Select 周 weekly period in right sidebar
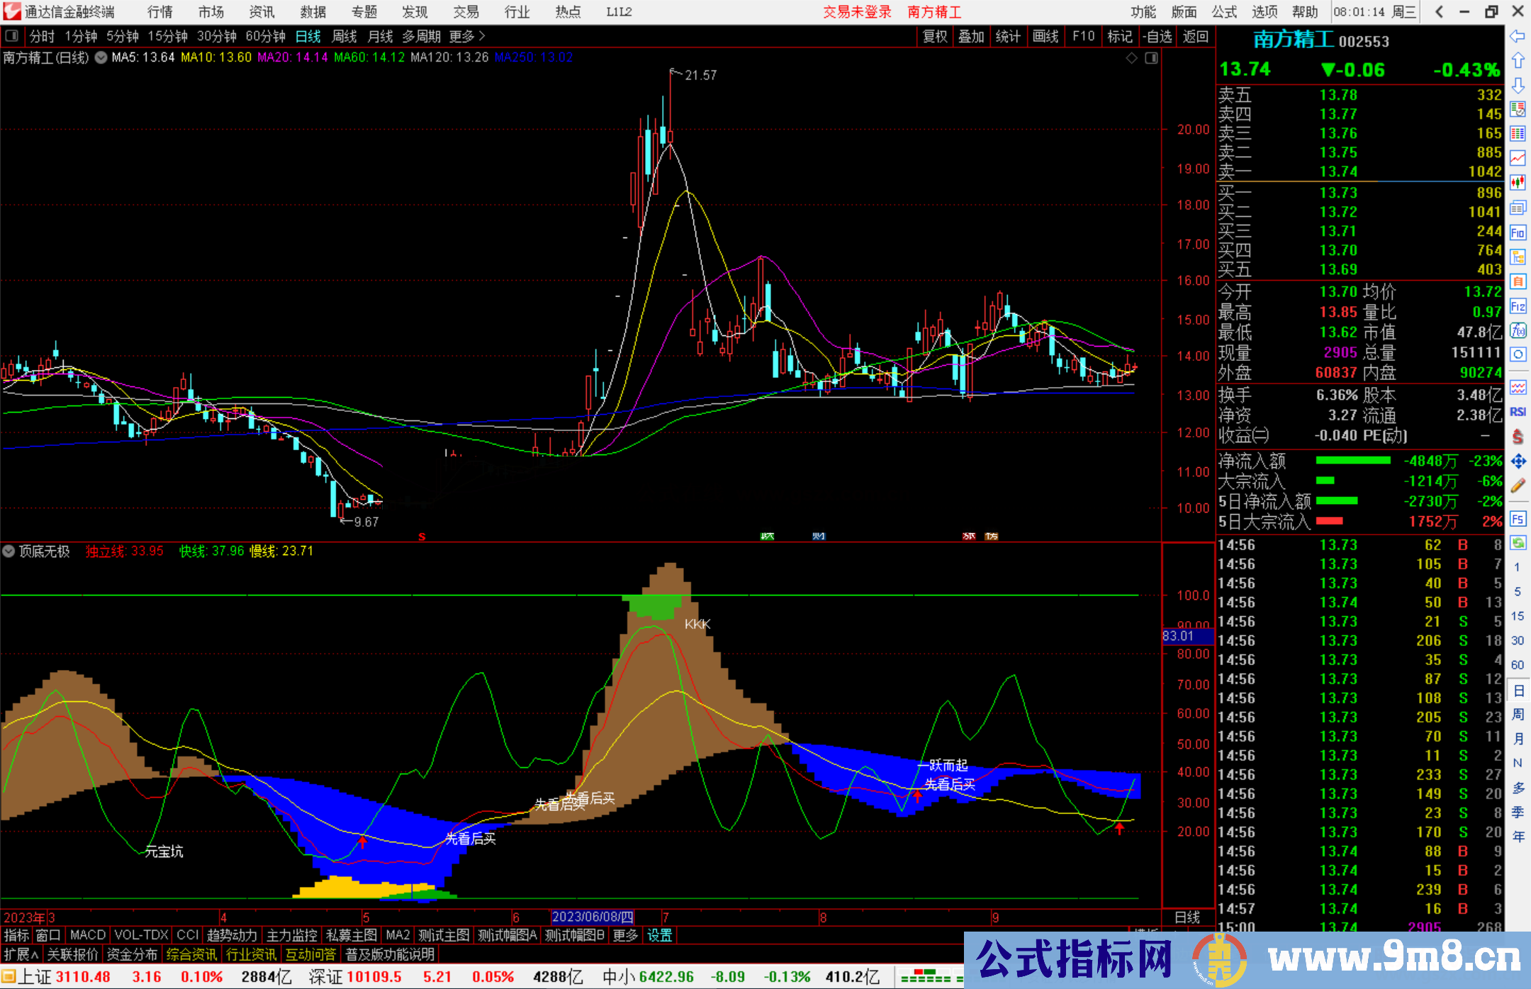 [1518, 714]
